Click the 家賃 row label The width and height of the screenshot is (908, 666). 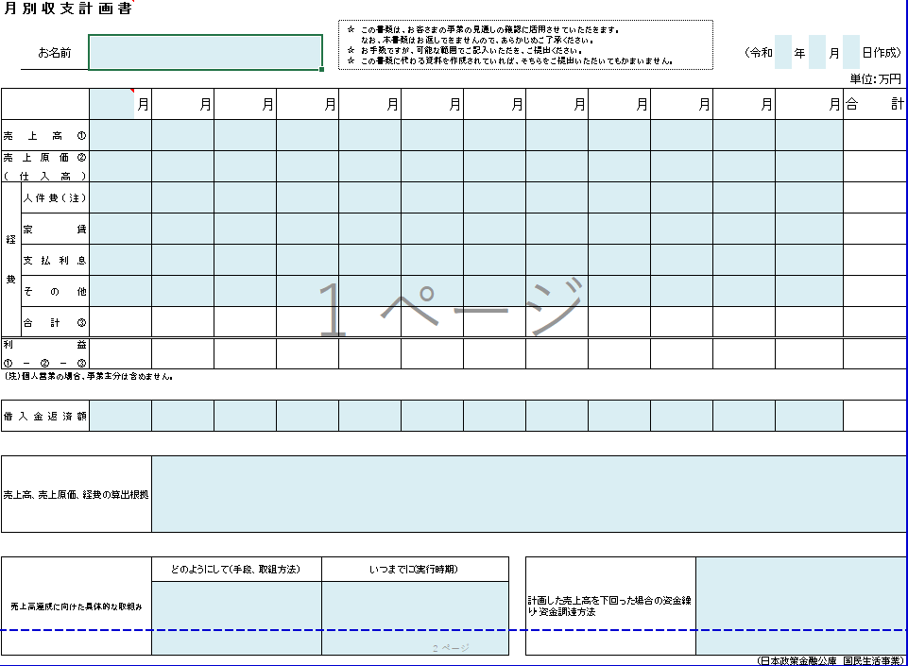(55, 230)
